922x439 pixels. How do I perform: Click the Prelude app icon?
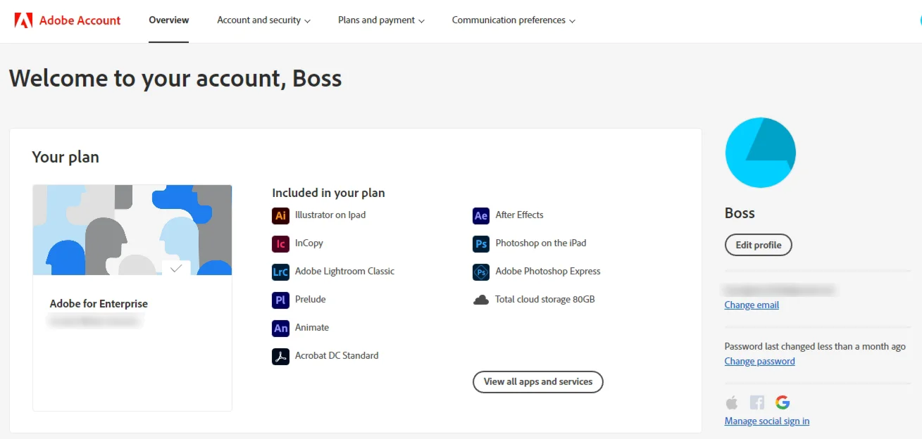click(280, 300)
